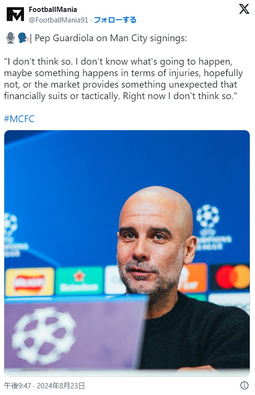The image size is (255, 395).
Task: Click the microphone emoji in the tweet
Action: coord(11,38)
